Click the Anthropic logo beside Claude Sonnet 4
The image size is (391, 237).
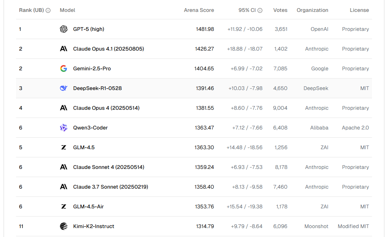tap(64, 167)
